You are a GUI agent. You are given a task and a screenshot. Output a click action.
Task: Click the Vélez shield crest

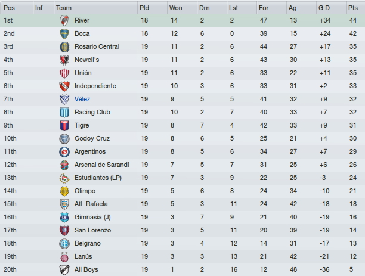pos(64,100)
